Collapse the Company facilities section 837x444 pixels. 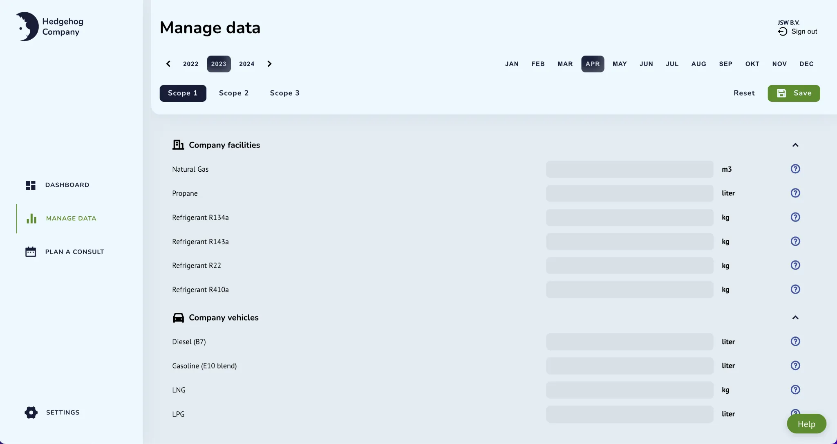pyautogui.click(x=795, y=145)
